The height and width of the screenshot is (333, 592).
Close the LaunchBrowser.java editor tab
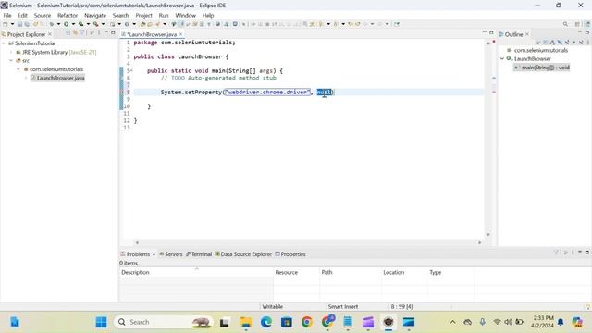click(181, 34)
